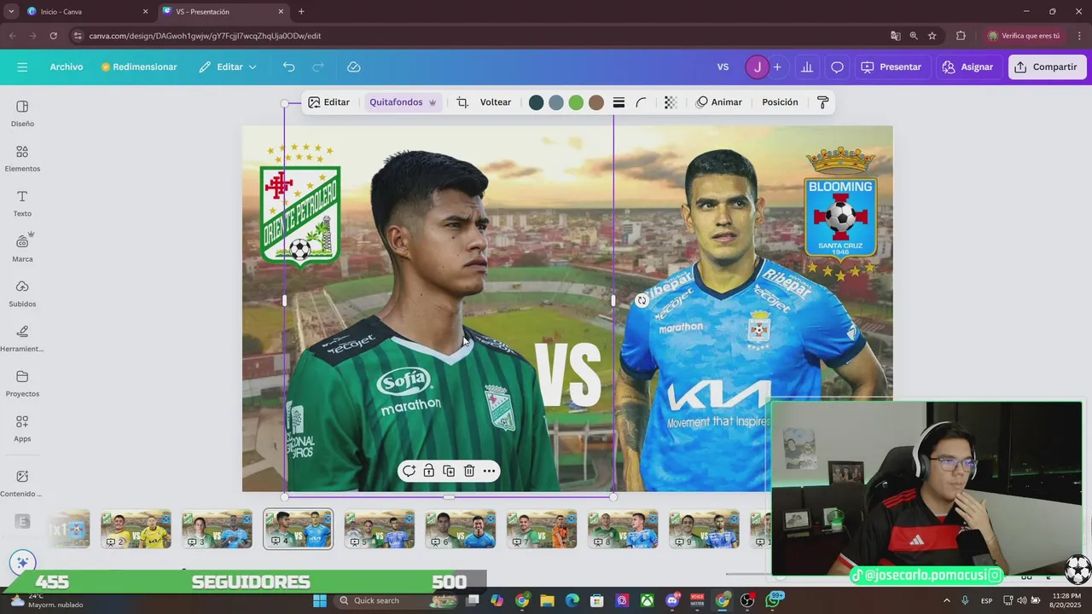Image resolution: width=1092 pixels, height=614 pixels.
Task: Open the Proyectos sidebar panel
Action: (x=22, y=384)
